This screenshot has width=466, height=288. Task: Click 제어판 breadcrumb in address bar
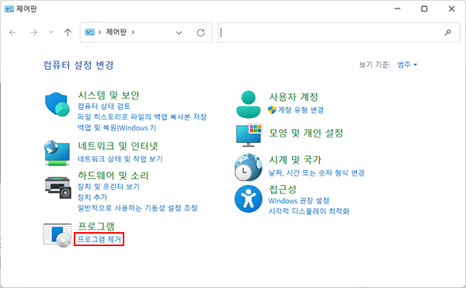point(116,32)
